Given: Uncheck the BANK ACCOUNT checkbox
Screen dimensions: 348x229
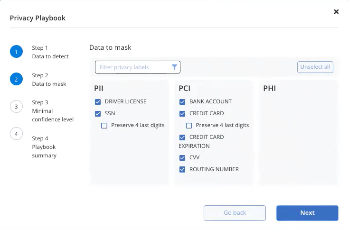Looking at the screenshot, I should coord(182,102).
